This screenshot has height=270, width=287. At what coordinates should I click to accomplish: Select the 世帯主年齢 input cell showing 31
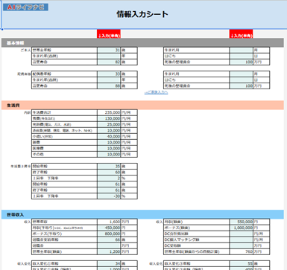coord(109,50)
